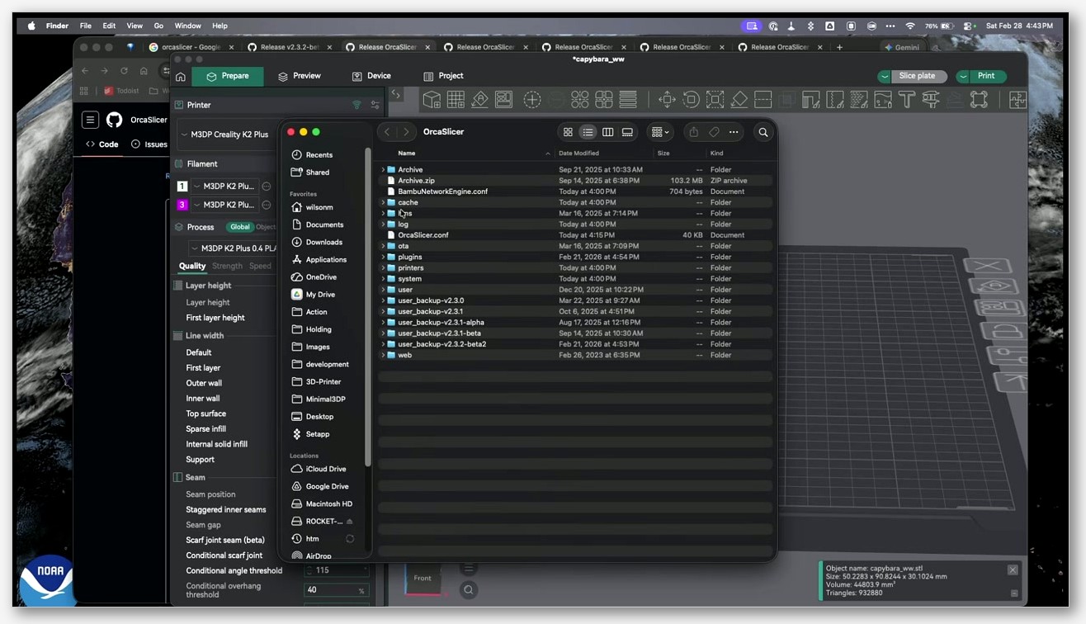The image size is (1086, 624).
Task: Eject the ROCKET drive in Finder sidebar
Action: 349,522
